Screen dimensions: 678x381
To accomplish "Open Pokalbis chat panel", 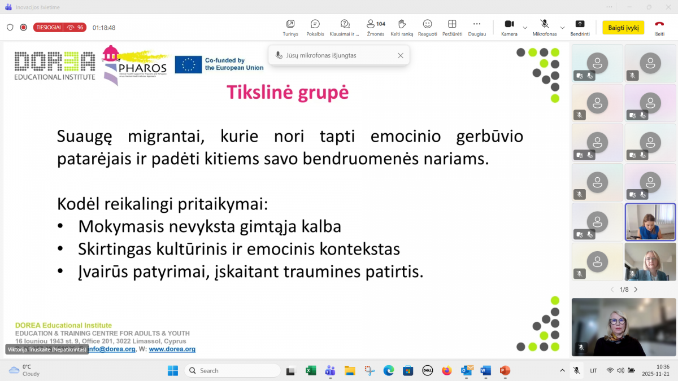I will click(315, 27).
